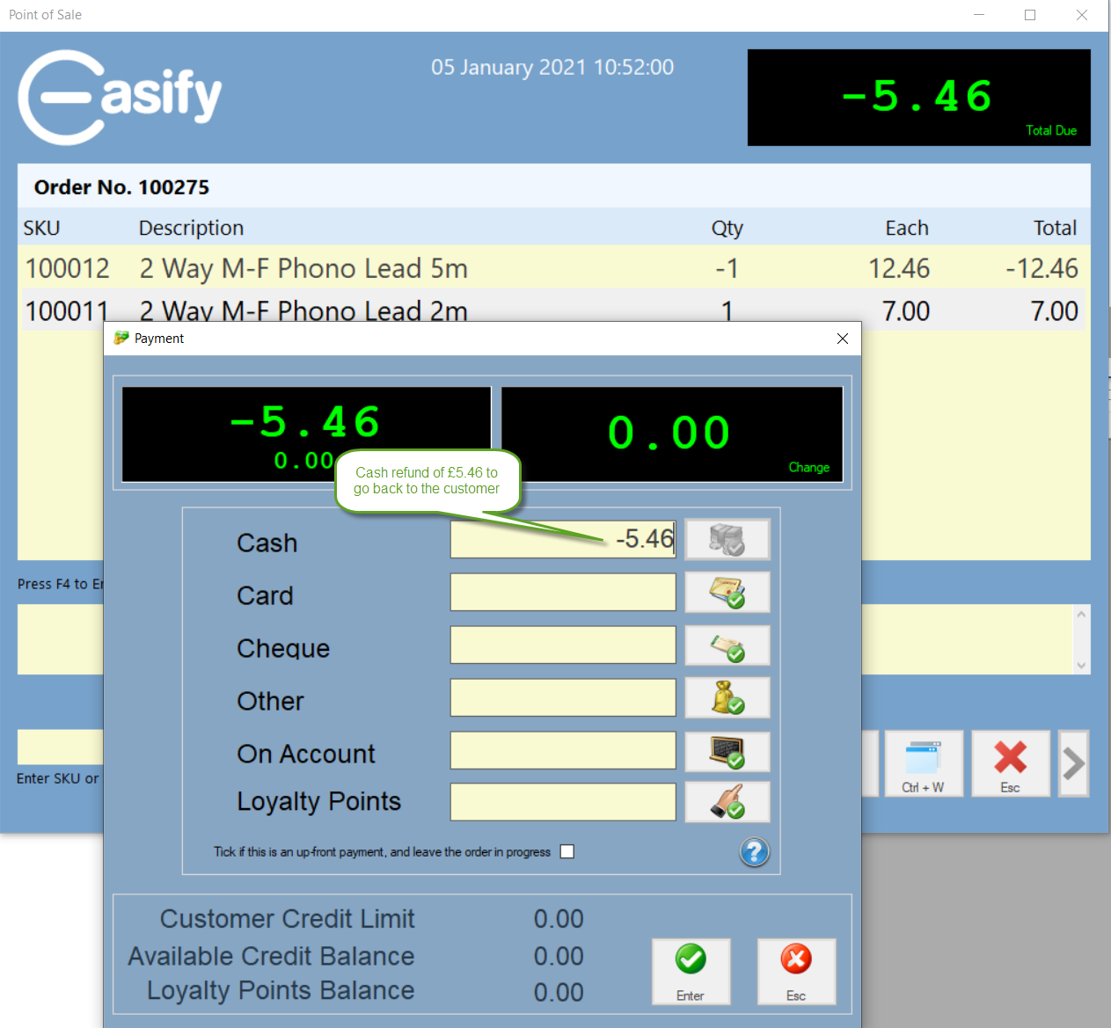The image size is (1111, 1028).
Task: Open the blue help question mark icon
Action: [x=754, y=852]
